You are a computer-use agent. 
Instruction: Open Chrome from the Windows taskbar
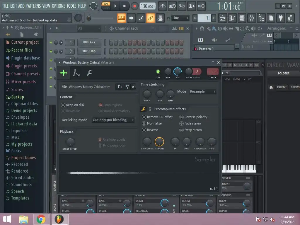pyautogui.click(x=41, y=219)
